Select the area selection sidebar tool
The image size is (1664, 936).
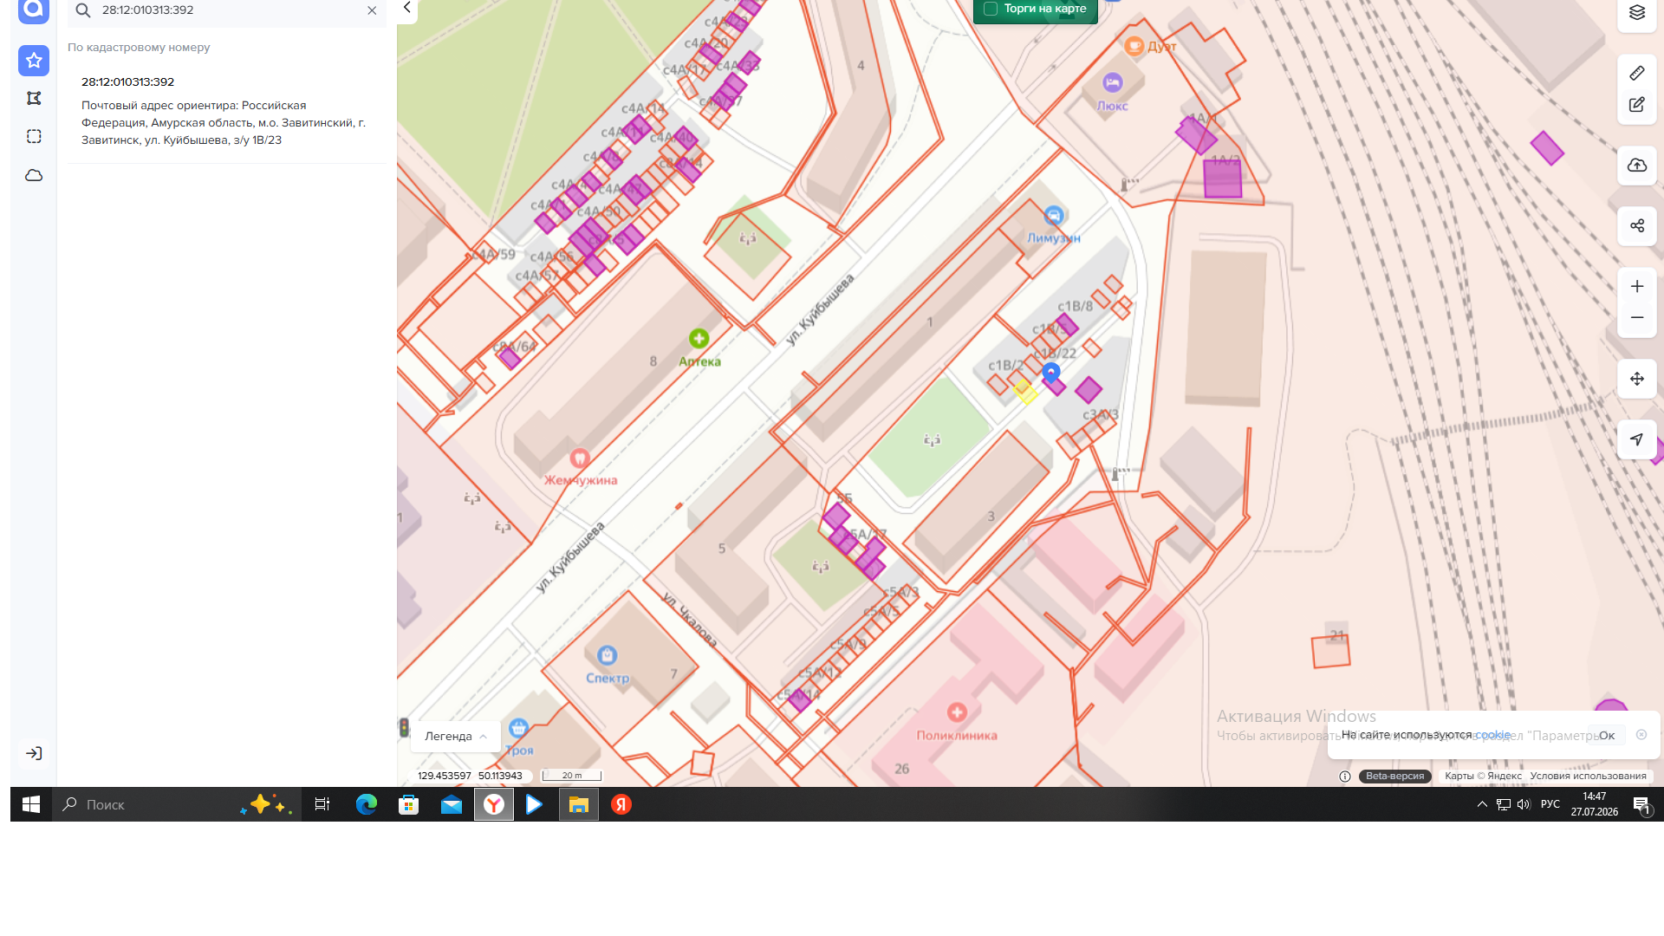click(34, 136)
